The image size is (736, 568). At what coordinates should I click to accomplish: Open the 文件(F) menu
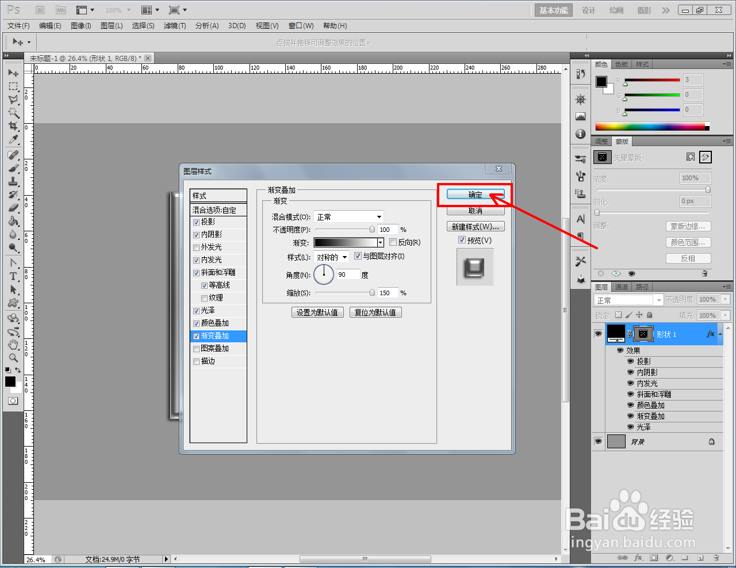[x=18, y=26]
